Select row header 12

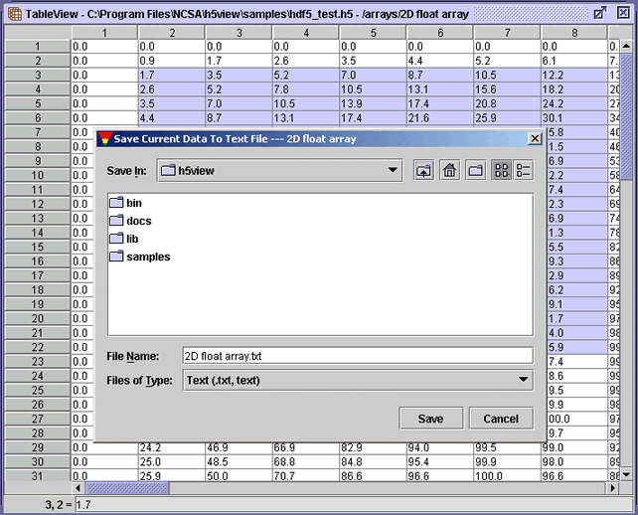point(38,204)
